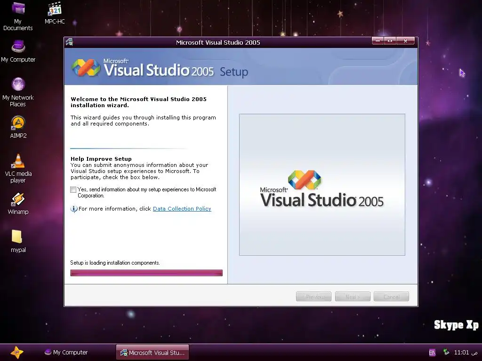Open the Start button on the taskbar

pyautogui.click(x=16, y=352)
